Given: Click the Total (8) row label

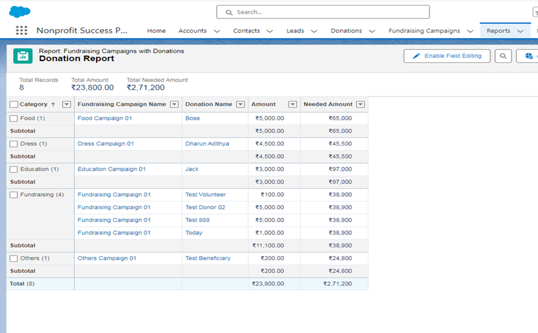Looking at the screenshot, I should 22,283.
